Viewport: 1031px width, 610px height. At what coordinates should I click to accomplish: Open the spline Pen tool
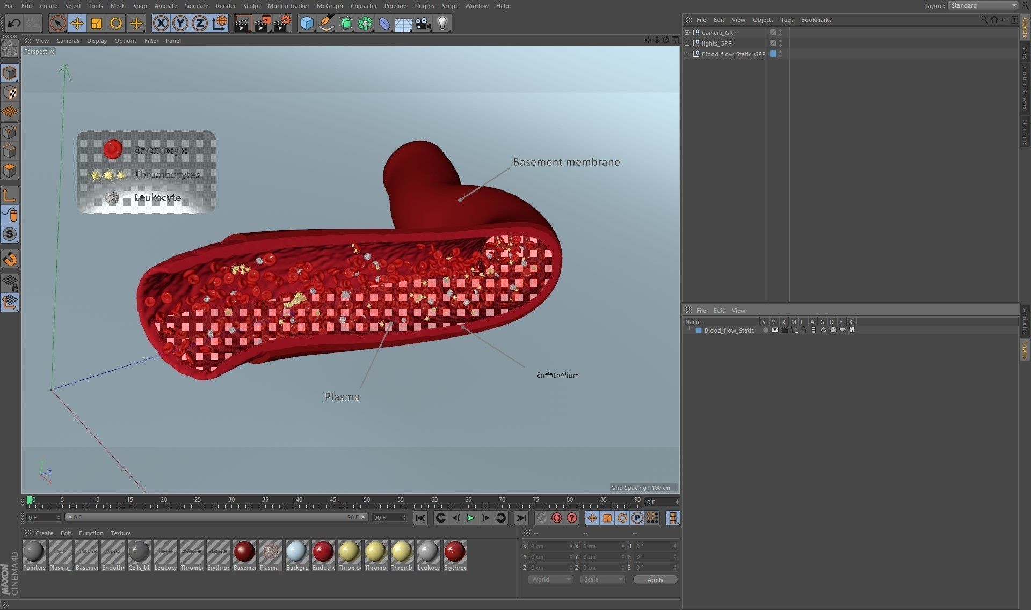click(326, 23)
